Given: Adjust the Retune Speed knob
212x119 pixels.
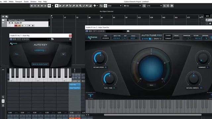Looking at the screenshot, I should pos(100,58).
